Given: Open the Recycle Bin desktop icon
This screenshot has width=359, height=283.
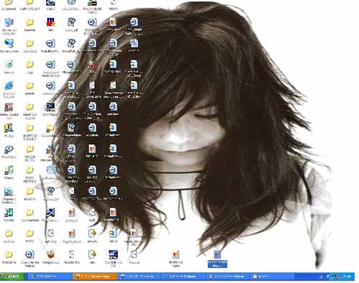Looking at the screenshot, I should pyautogui.click(x=9, y=65).
